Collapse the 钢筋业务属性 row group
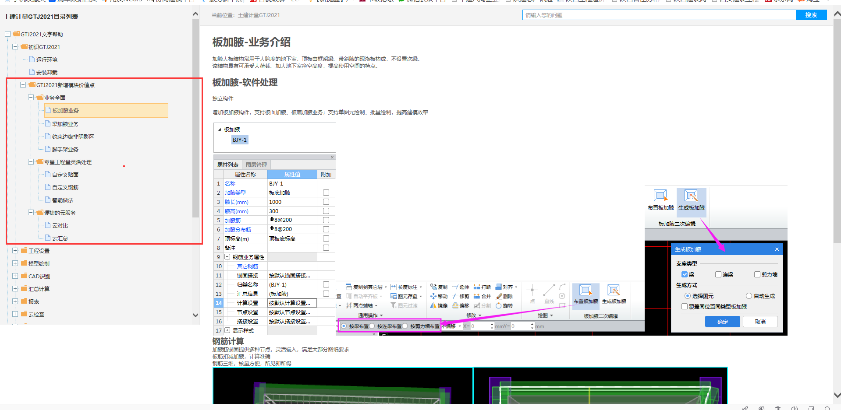This screenshot has width=841, height=410. (227, 257)
